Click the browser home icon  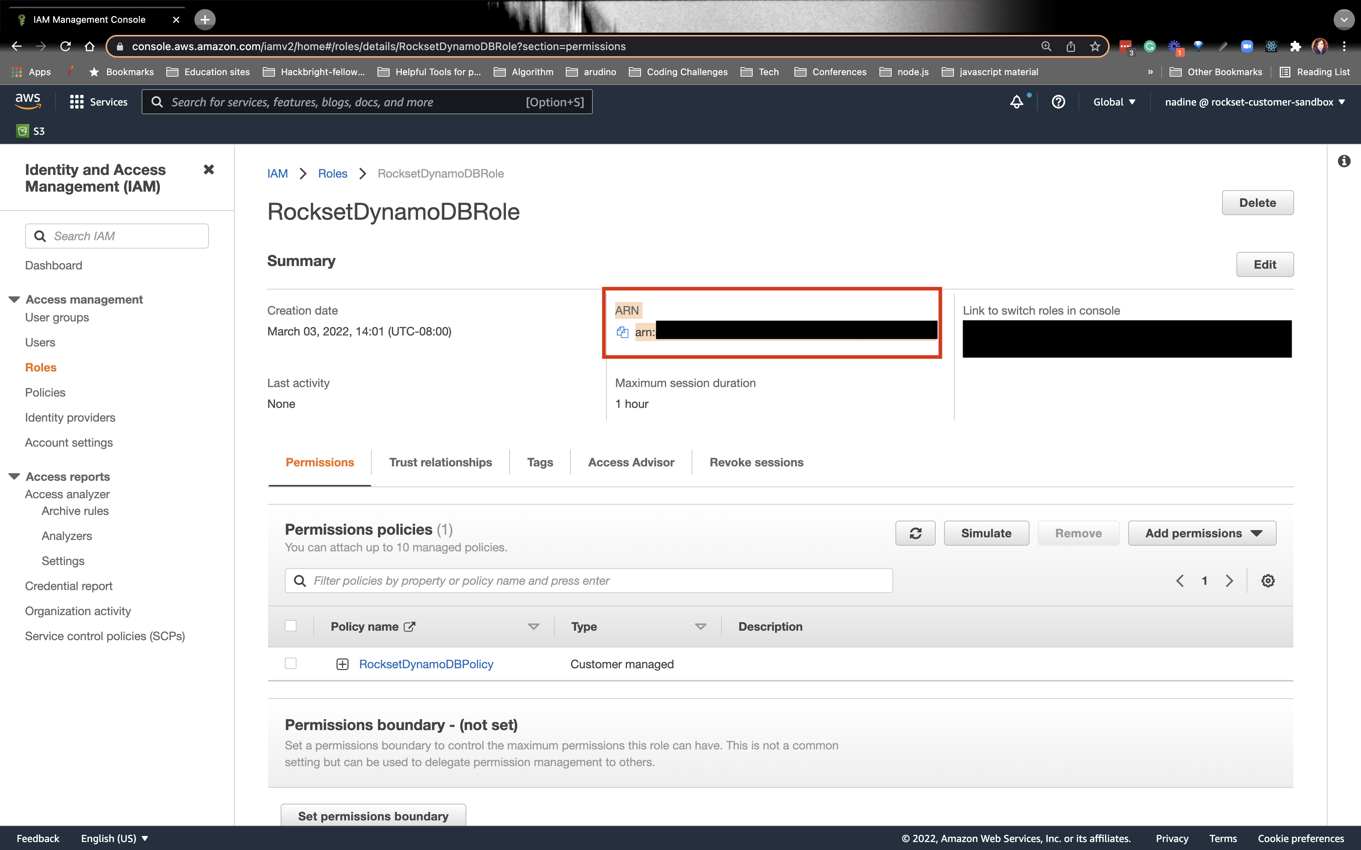(89, 46)
